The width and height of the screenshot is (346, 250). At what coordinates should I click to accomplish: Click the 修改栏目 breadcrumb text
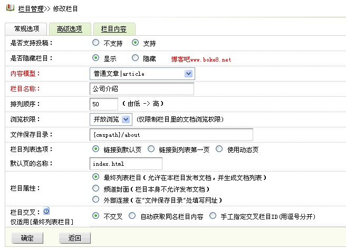(x=65, y=9)
